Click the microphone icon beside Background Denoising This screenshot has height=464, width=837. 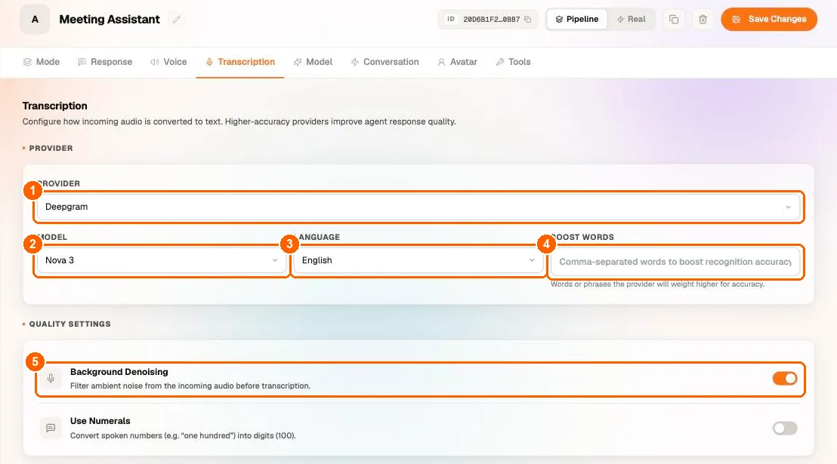click(51, 379)
